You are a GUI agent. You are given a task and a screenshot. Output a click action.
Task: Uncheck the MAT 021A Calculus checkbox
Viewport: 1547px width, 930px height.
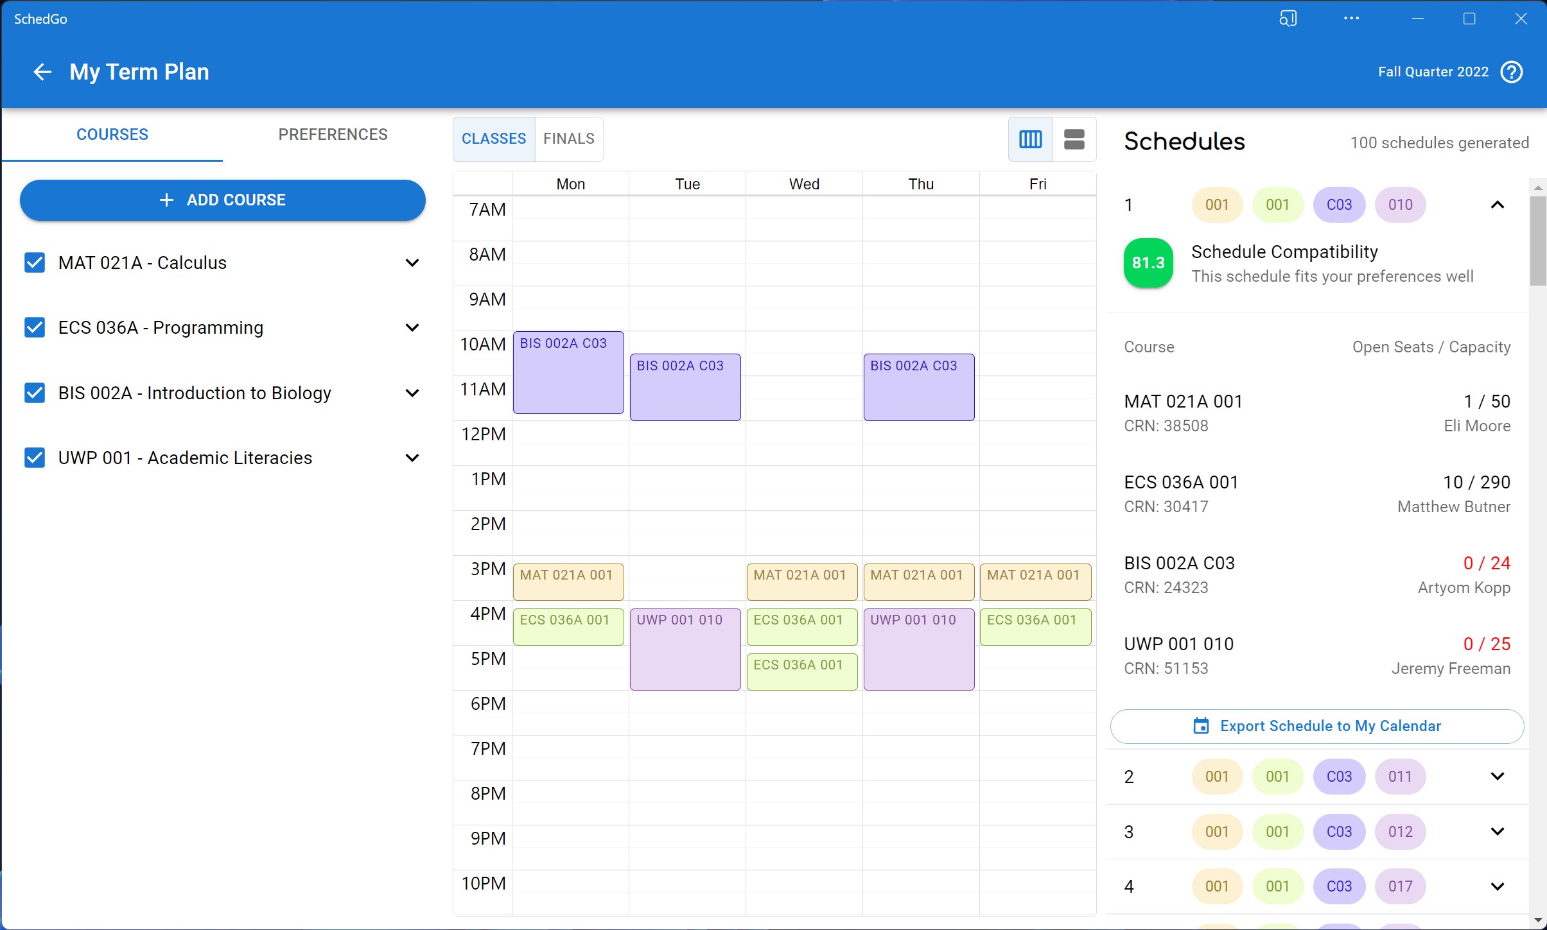35,263
